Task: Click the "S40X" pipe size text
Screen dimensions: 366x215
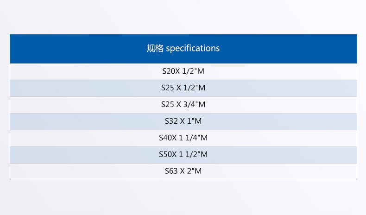Action: (x=168, y=138)
